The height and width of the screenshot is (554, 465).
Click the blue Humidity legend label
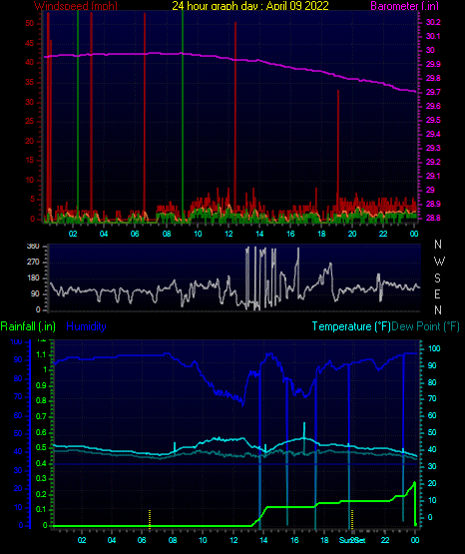point(86,326)
